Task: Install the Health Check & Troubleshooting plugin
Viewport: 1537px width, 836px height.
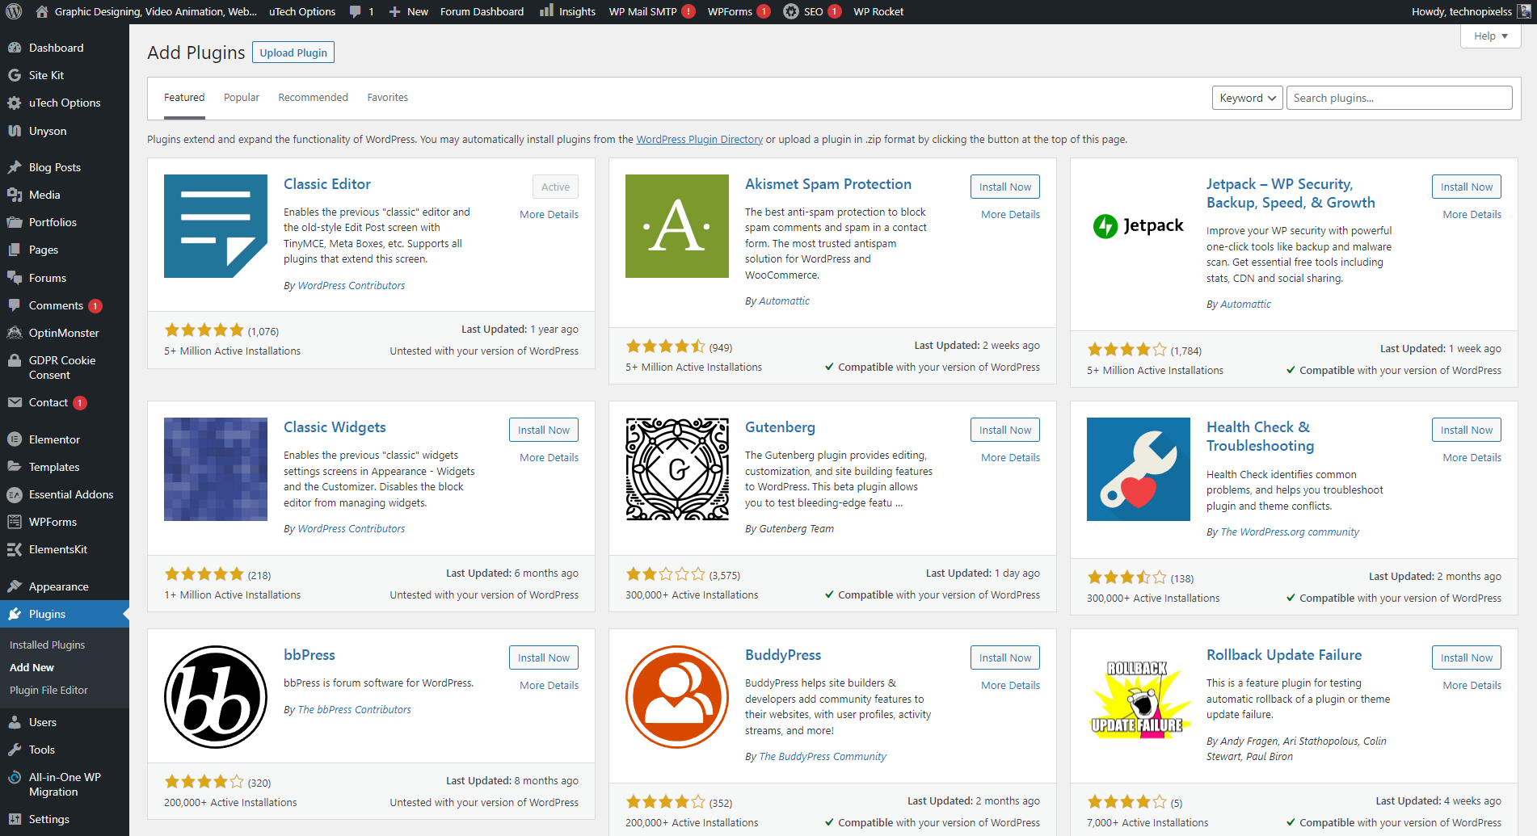Action: (x=1467, y=430)
